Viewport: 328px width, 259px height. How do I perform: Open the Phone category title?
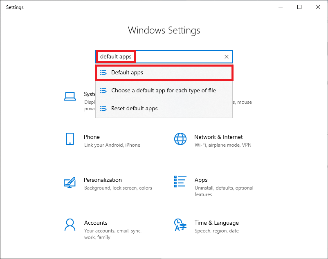click(92, 137)
